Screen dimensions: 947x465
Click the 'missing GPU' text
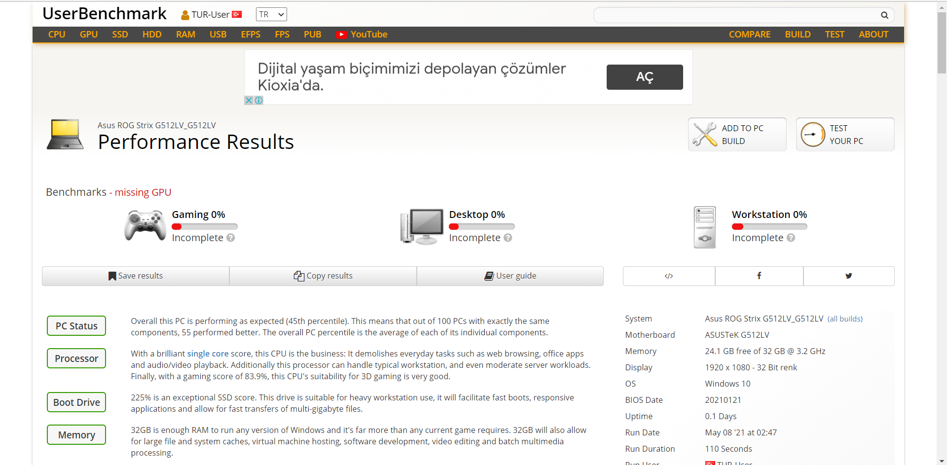click(143, 192)
